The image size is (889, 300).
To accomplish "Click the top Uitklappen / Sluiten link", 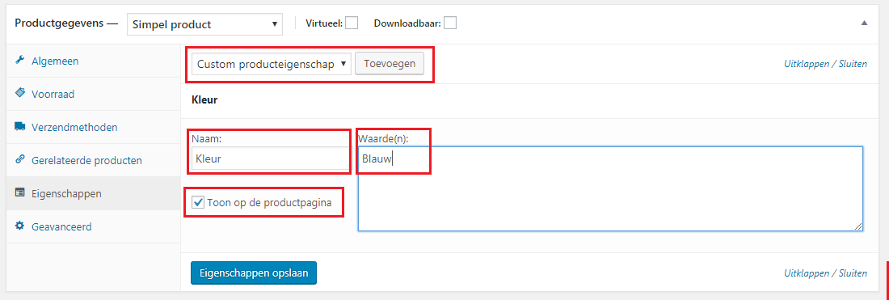I will click(x=825, y=64).
